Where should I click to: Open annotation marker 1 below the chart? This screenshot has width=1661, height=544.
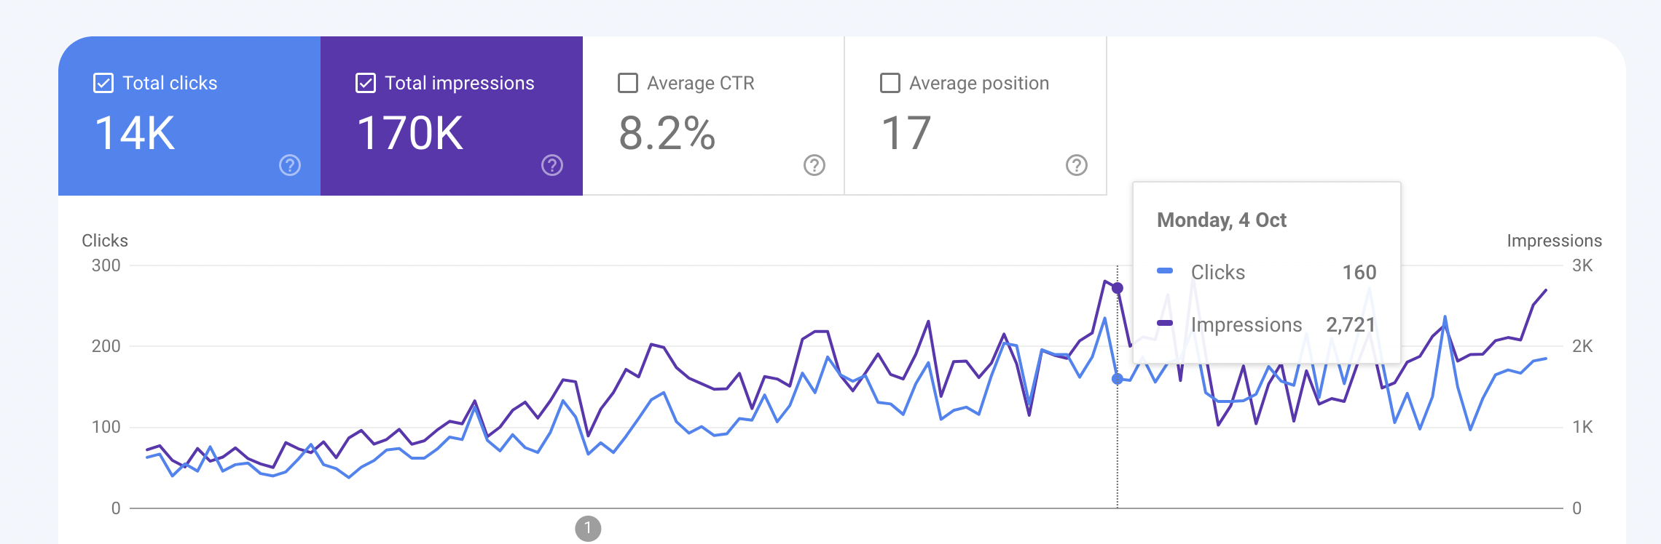click(588, 529)
